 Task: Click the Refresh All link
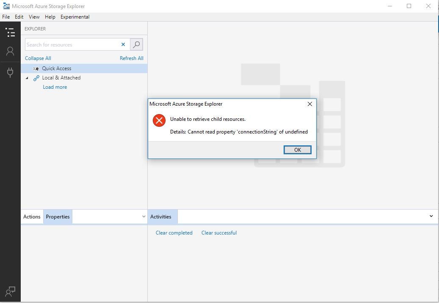point(131,58)
